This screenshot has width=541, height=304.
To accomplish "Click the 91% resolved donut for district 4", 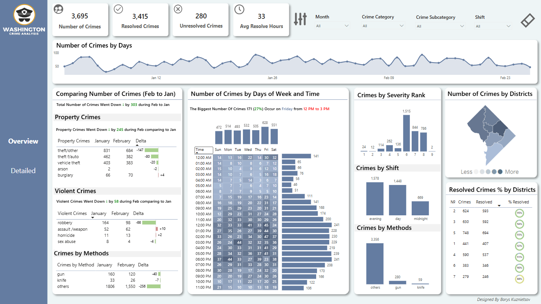I will pos(520,257).
